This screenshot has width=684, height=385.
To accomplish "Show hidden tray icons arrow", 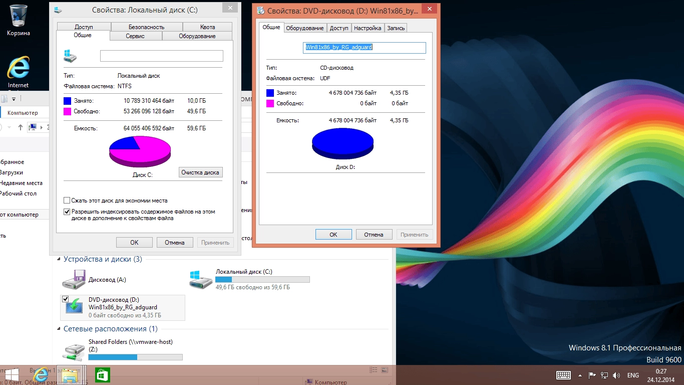I will (580, 375).
